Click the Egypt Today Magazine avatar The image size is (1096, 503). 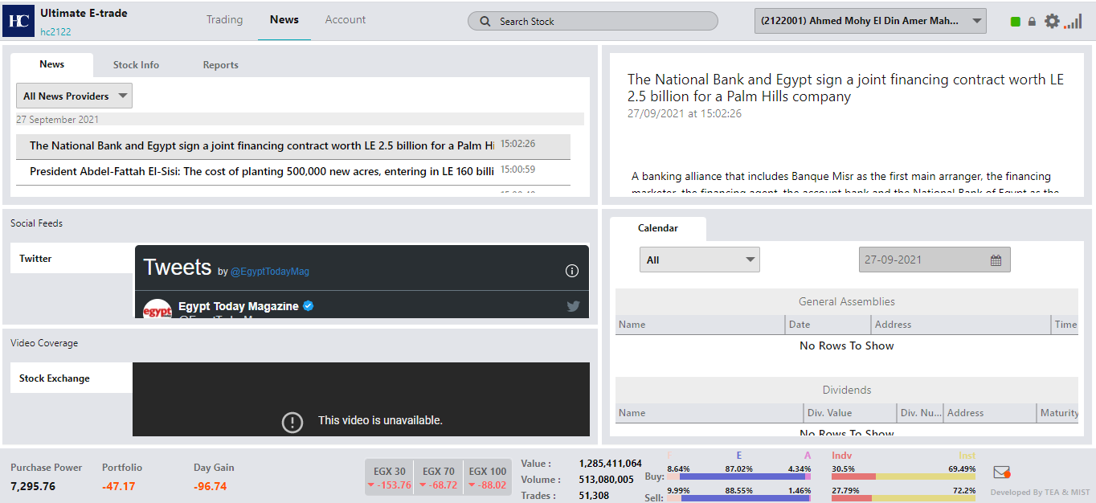pyautogui.click(x=157, y=309)
